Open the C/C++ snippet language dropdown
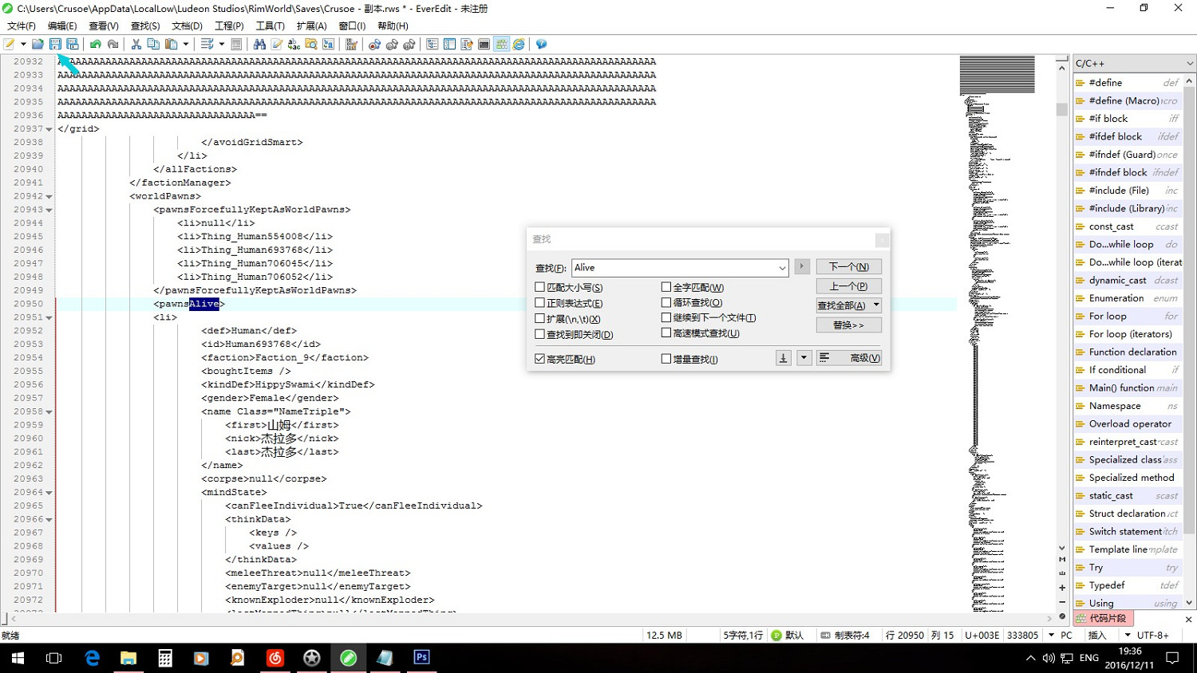The height and width of the screenshot is (673, 1197). coord(1190,63)
